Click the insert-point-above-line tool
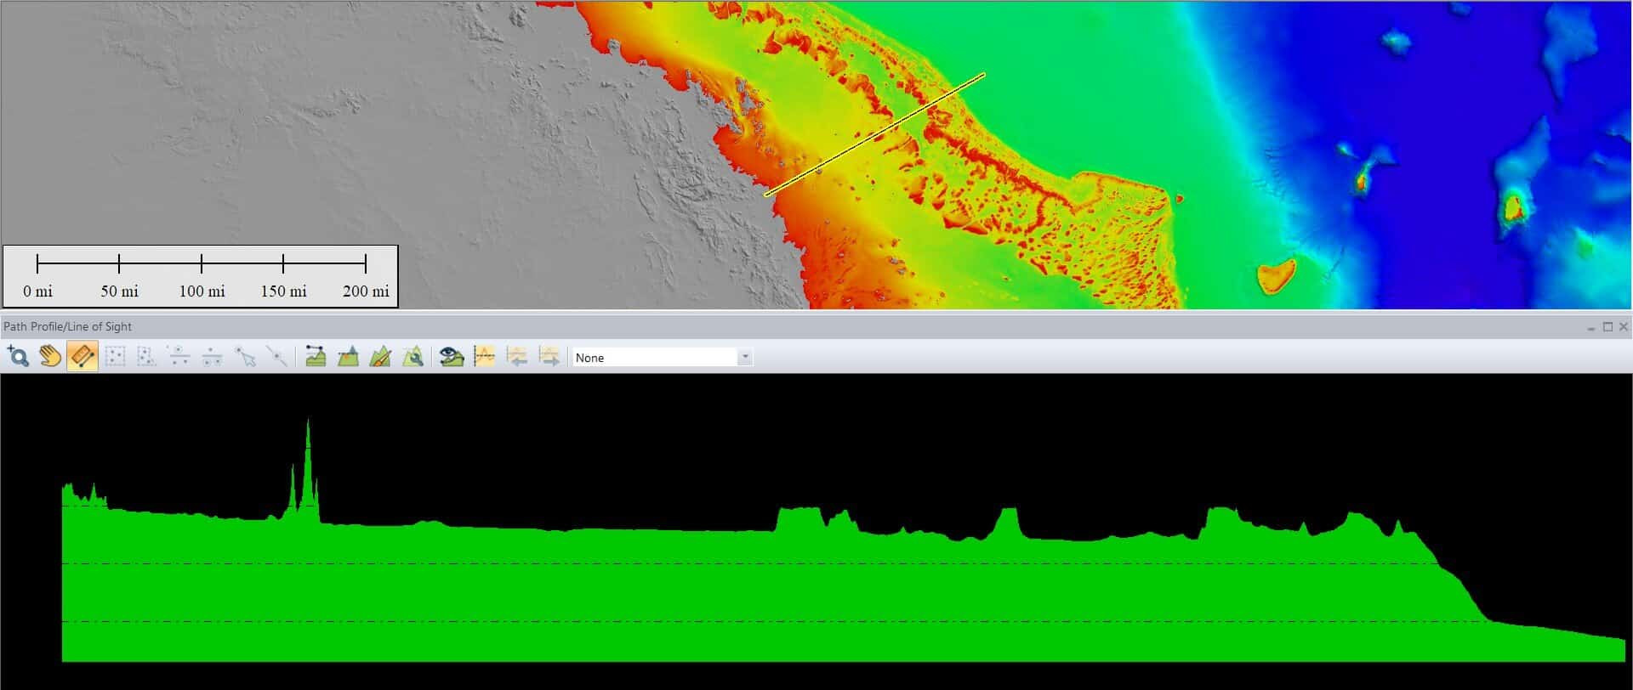This screenshot has width=1633, height=690. point(179,357)
